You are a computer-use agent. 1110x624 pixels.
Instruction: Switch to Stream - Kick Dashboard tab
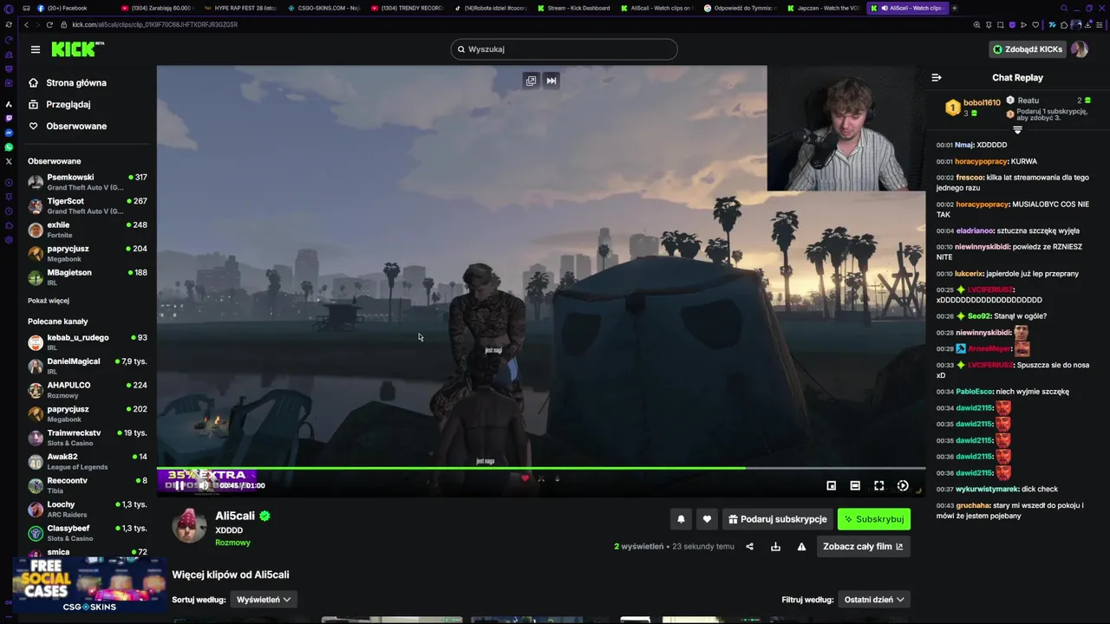coord(574,8)
